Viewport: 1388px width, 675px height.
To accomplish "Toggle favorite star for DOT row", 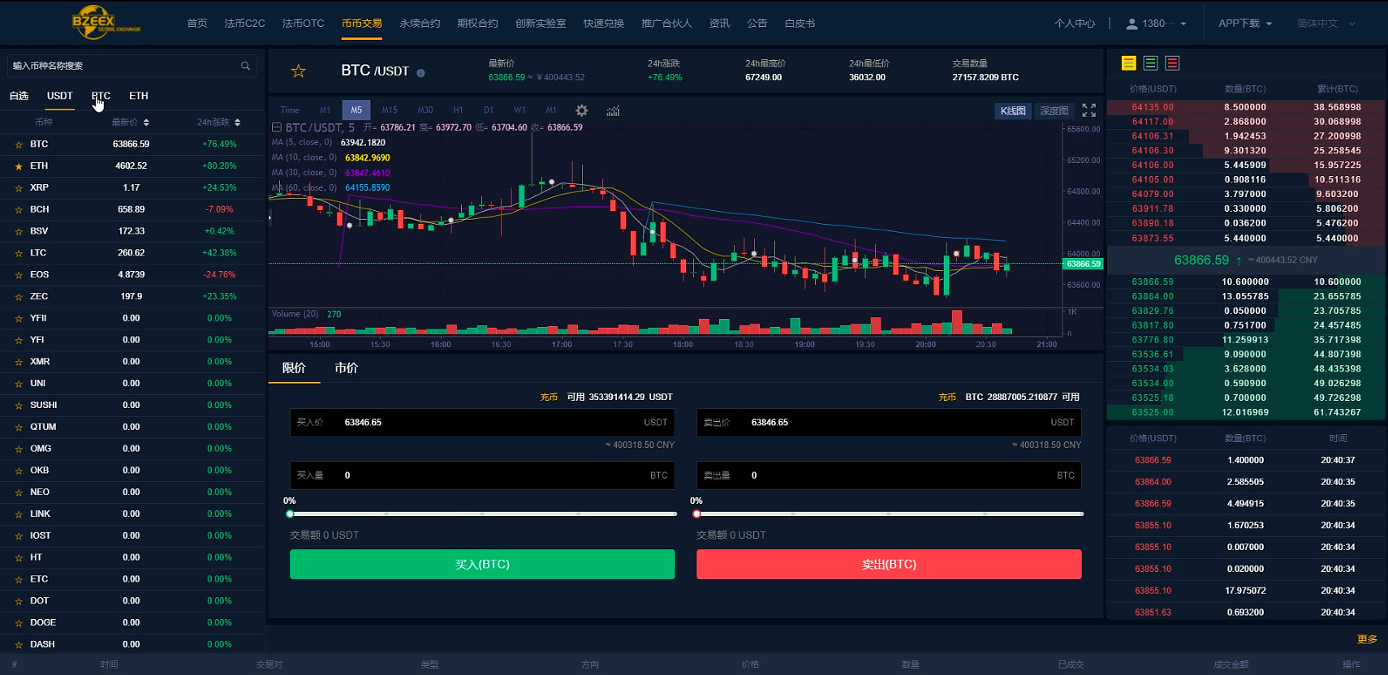I will coord(19,601).
